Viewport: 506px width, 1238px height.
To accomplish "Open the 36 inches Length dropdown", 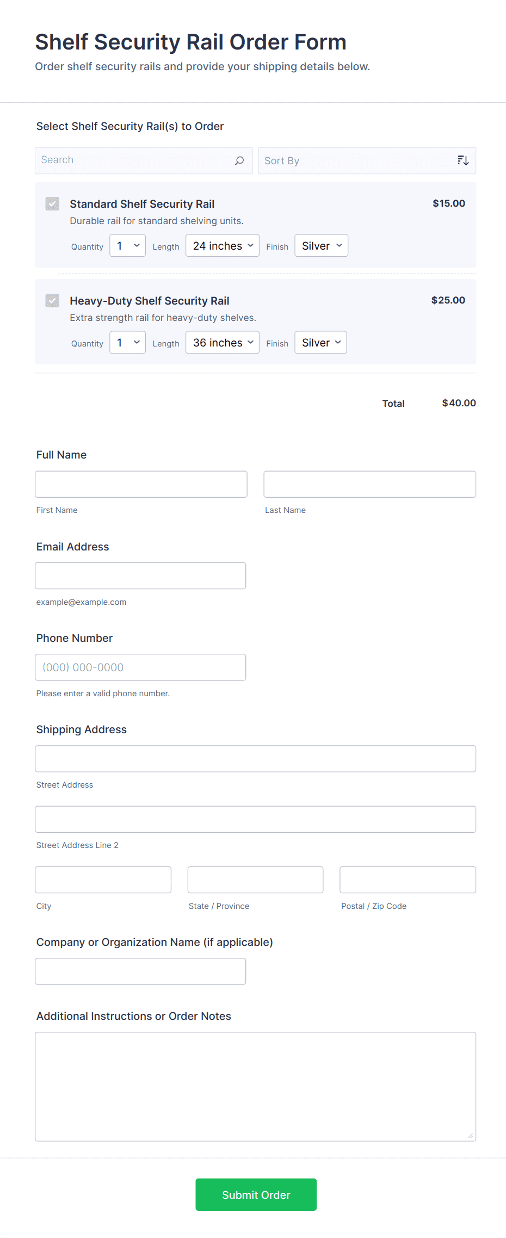I will click(x=222, y=342).
